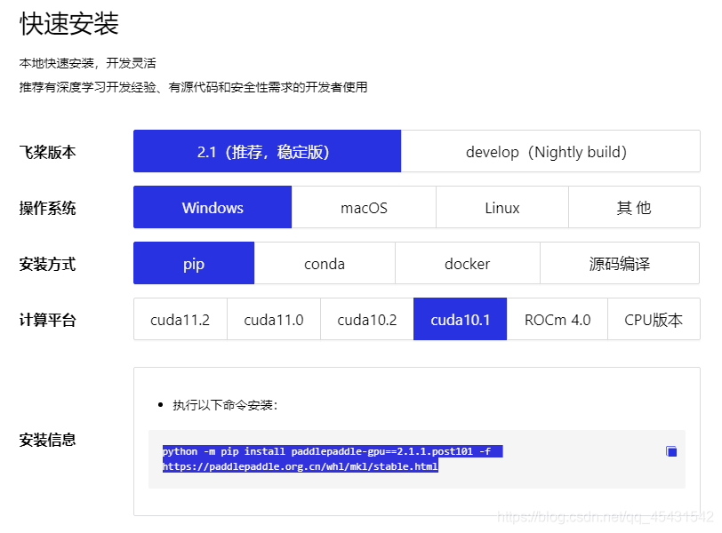722x533 pixels.
Task: Click the 快速安装 page heading
Action: coord(69,23)
